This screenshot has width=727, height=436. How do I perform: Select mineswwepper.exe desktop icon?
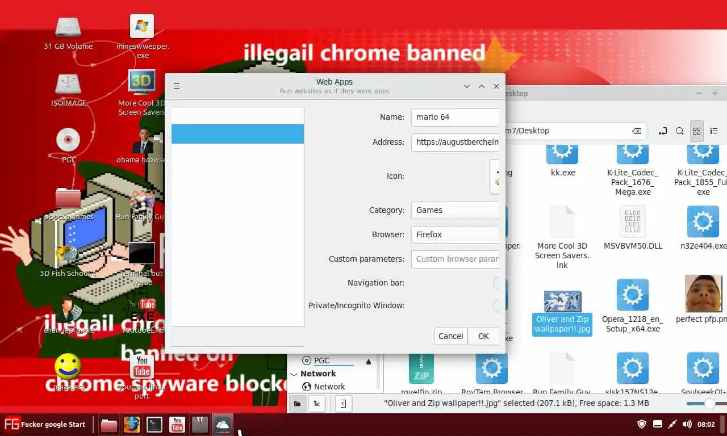142,37
